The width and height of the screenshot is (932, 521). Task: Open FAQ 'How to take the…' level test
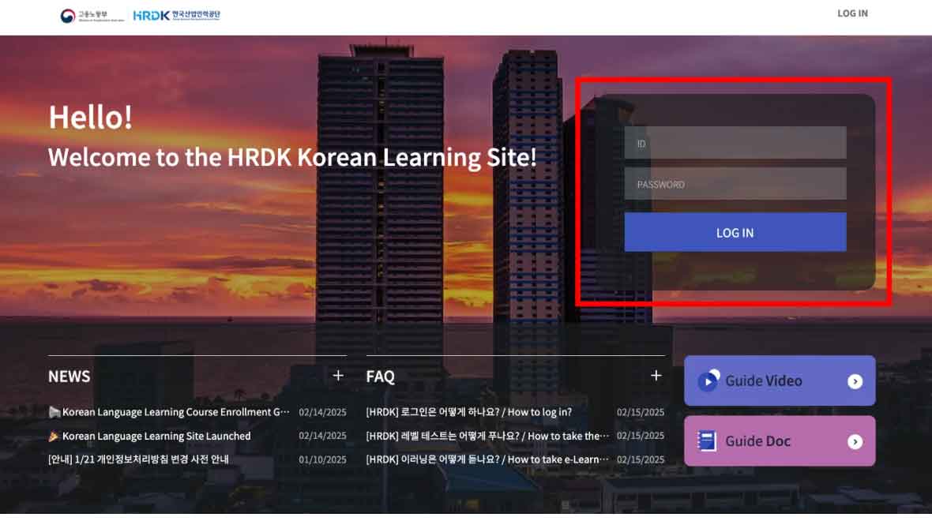pos(487,436)
